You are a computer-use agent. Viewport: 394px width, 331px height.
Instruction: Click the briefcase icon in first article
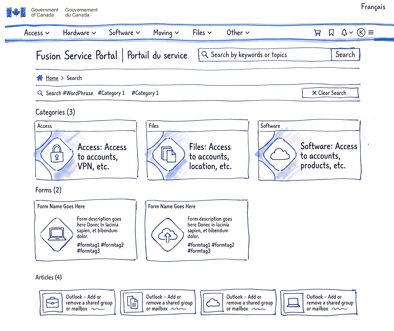pos(53,302)
